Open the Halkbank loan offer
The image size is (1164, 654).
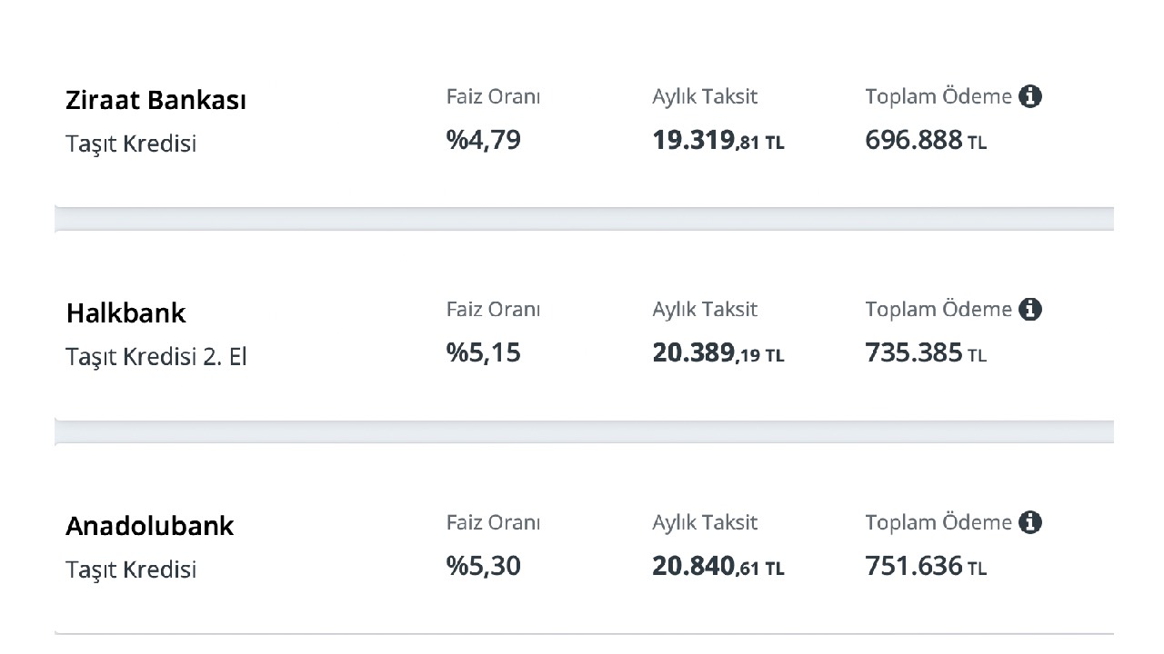click(x=584, y=332)
